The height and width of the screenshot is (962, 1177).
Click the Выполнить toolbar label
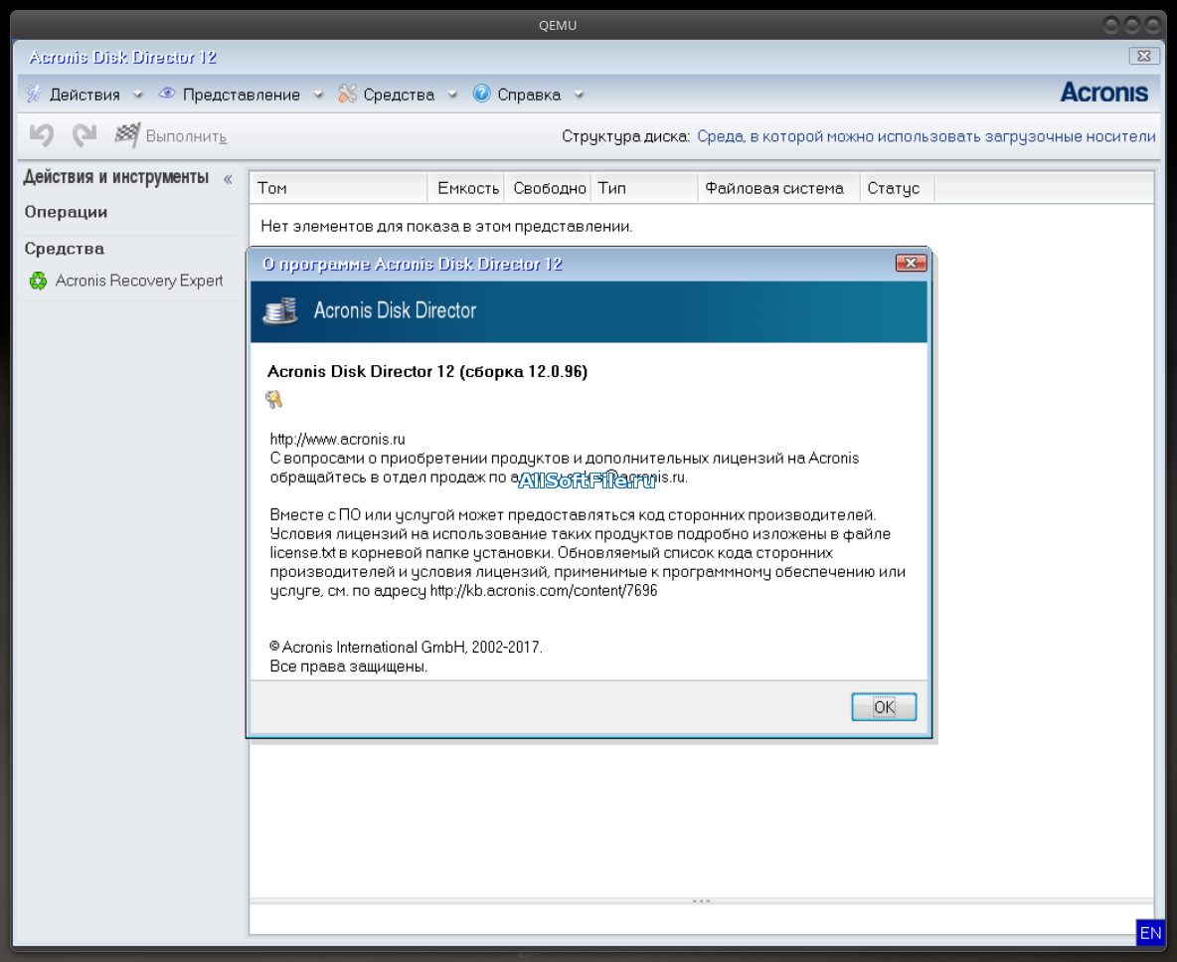click(x=186, y=136)
